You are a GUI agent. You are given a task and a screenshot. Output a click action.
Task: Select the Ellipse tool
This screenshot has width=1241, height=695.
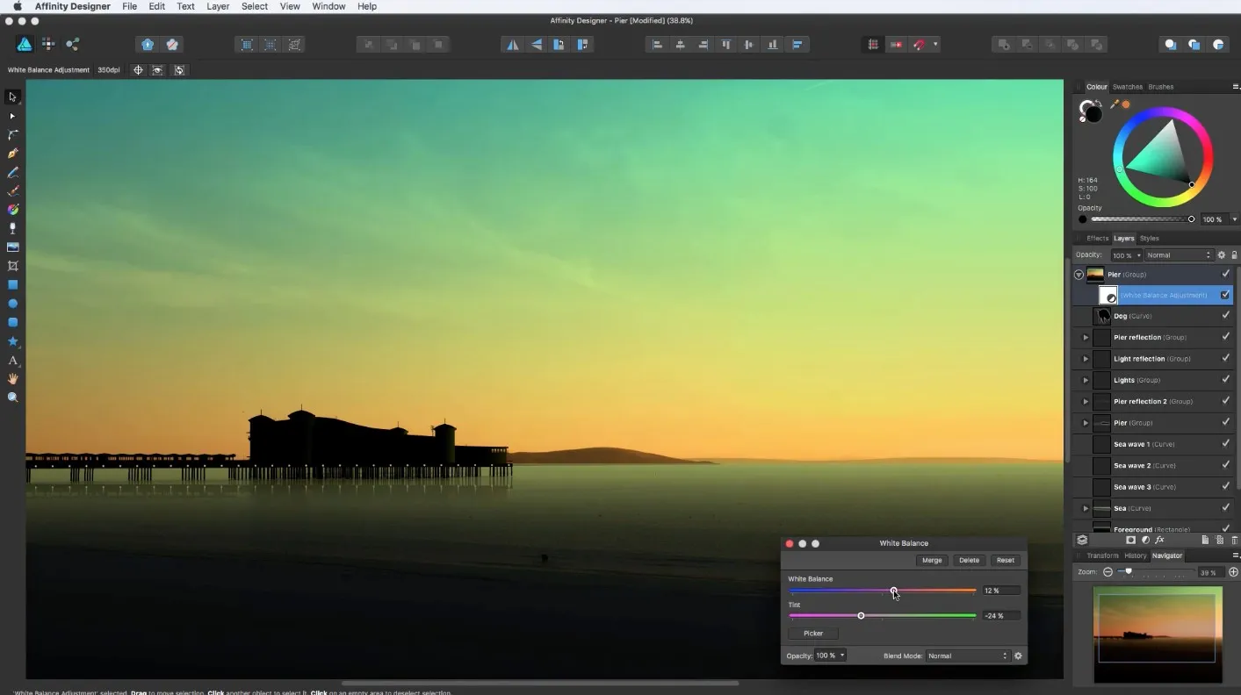coord(12,304)
